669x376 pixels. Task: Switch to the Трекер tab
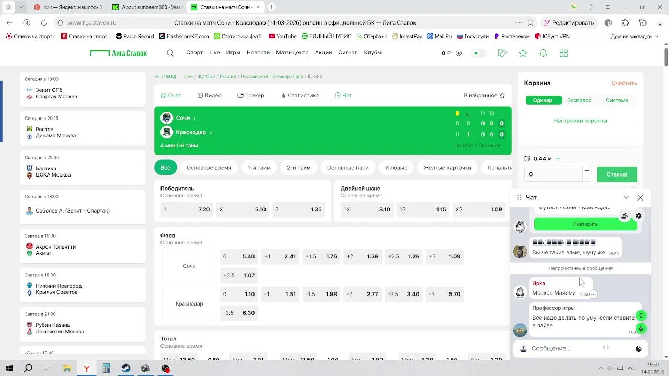coord(250,96)
